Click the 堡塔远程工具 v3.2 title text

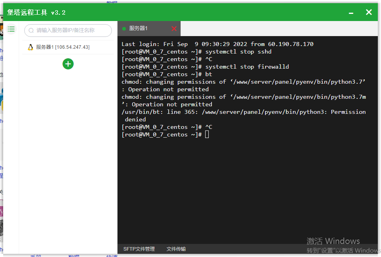pyautogui.click(x=36, y=12)
